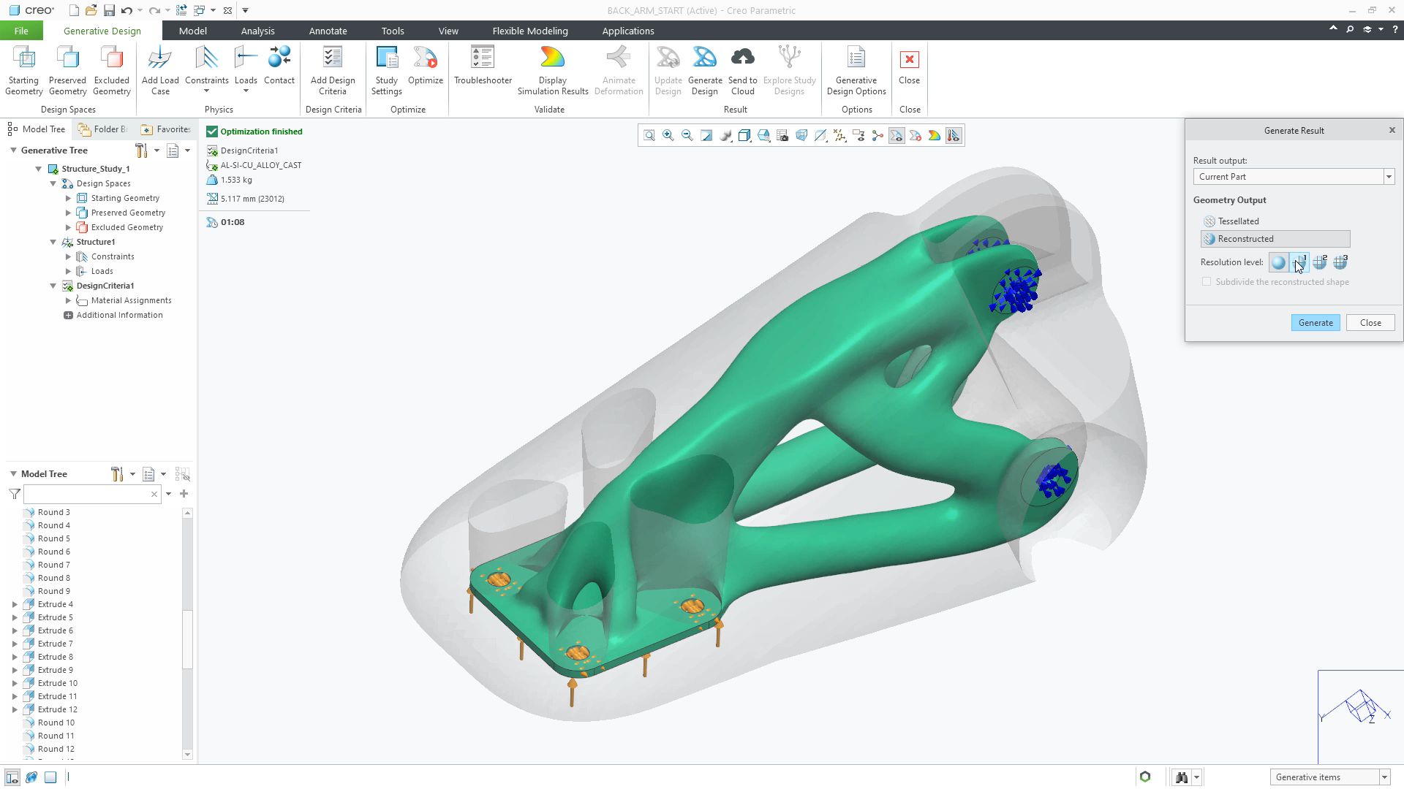Click the Refit view icon in graphics toolbar
The image size is (1404, 789).
pyautogui.click(x=649, y=136)
